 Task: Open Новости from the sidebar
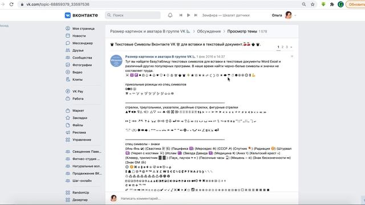(x=79, y=36)
